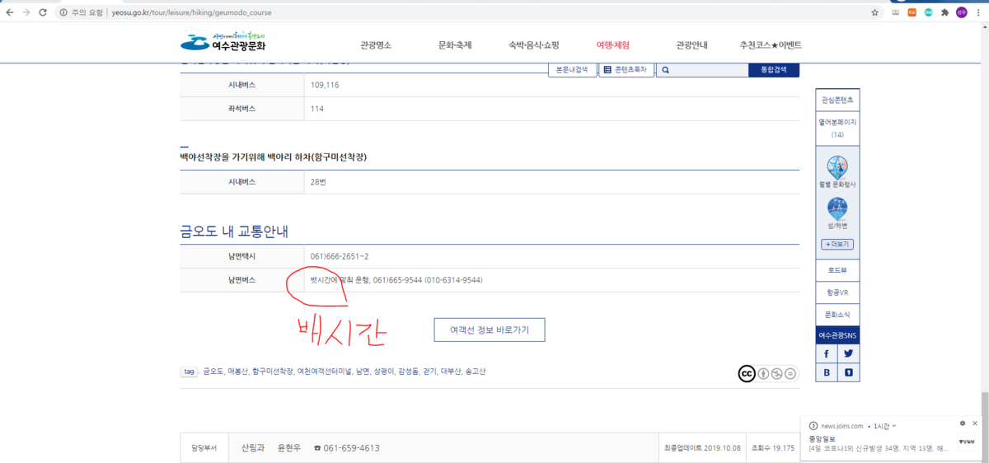Image resolution: width=989 pixels, height=463 pixels.
Task: Open the Extensions puzzle piece menu
Action: [944, 12]
